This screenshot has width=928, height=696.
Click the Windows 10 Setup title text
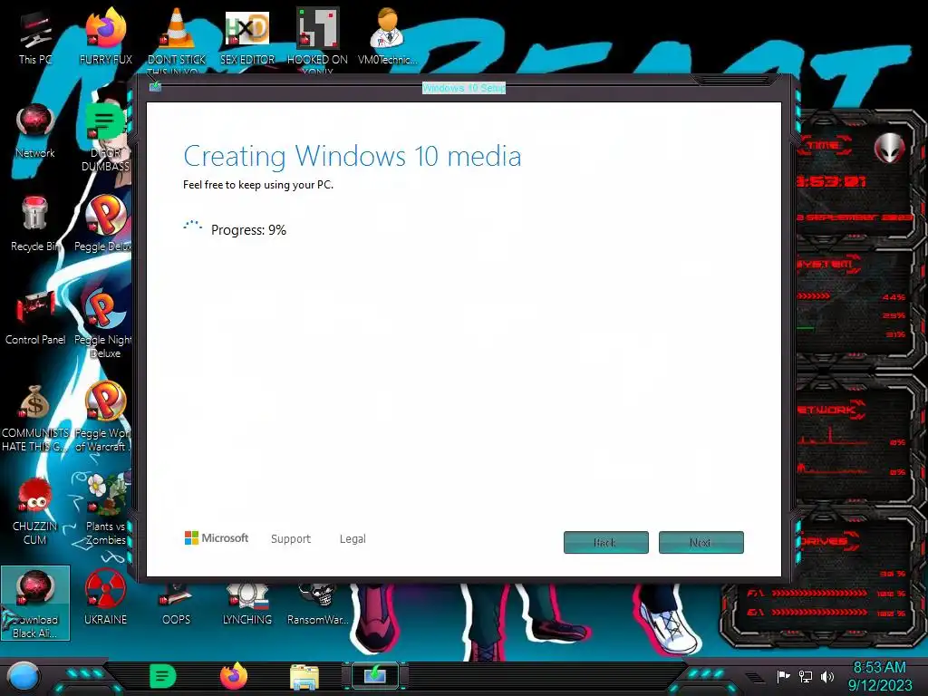[x=464, y=88]
